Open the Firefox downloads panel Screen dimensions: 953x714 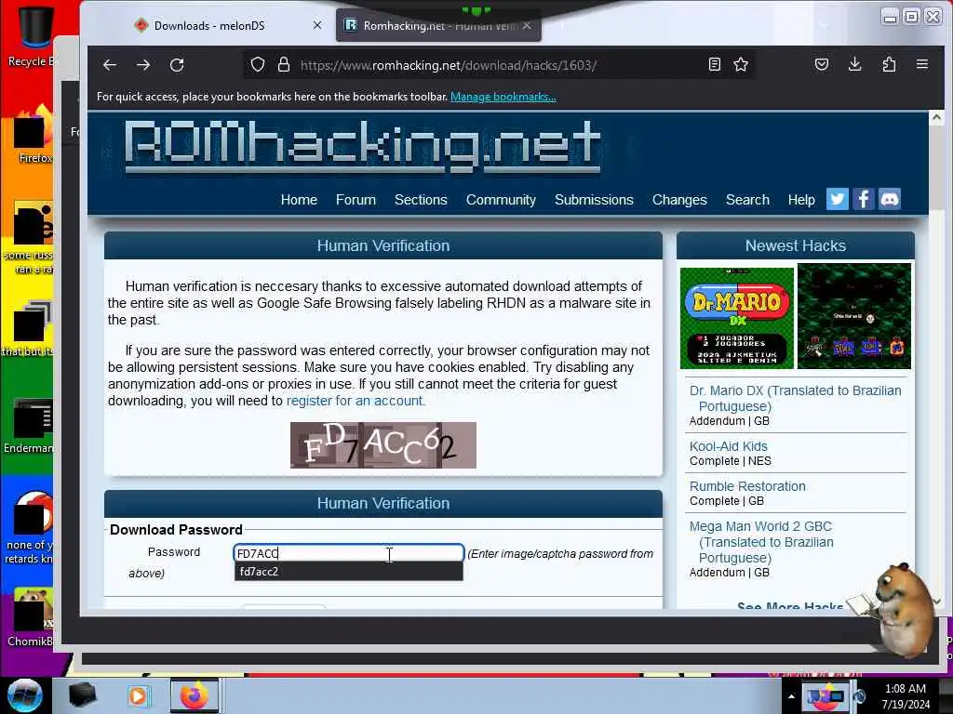pos(855,64)
